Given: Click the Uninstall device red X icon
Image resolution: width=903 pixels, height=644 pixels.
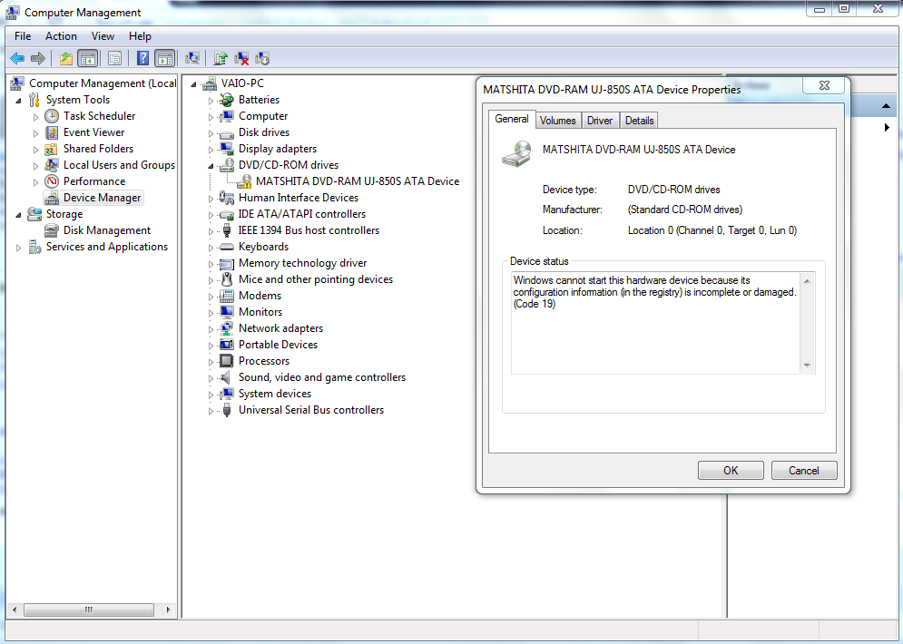Looking at the screenshot, I should tap(241, 58).
